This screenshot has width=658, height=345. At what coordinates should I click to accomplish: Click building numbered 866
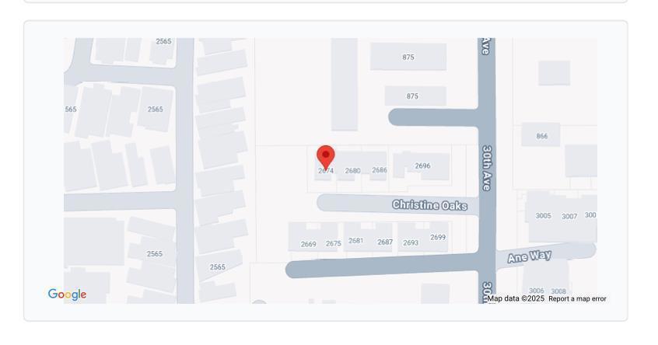click(x=542, y=136)
